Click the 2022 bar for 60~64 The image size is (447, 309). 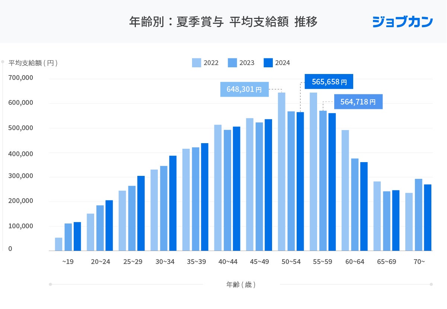(x=345, y=190)
